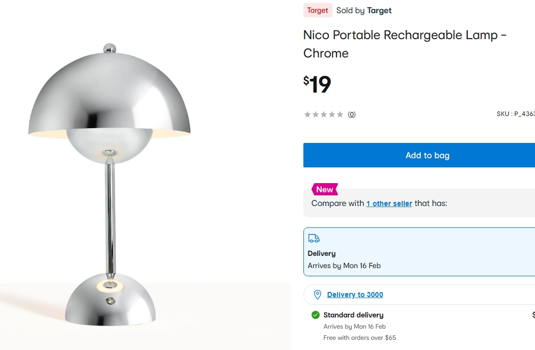Click the pink New badge
The image size is (535, 350).
pyautogui.click(x=324, y=189)
